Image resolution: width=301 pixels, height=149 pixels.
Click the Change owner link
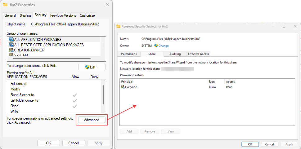coord(164,46)
